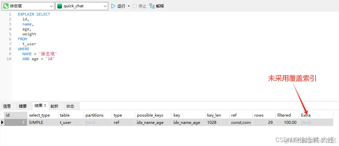Click t_user on line 7 of the editor
This screenshot has width=339, height=146.
tap(29, 44)
